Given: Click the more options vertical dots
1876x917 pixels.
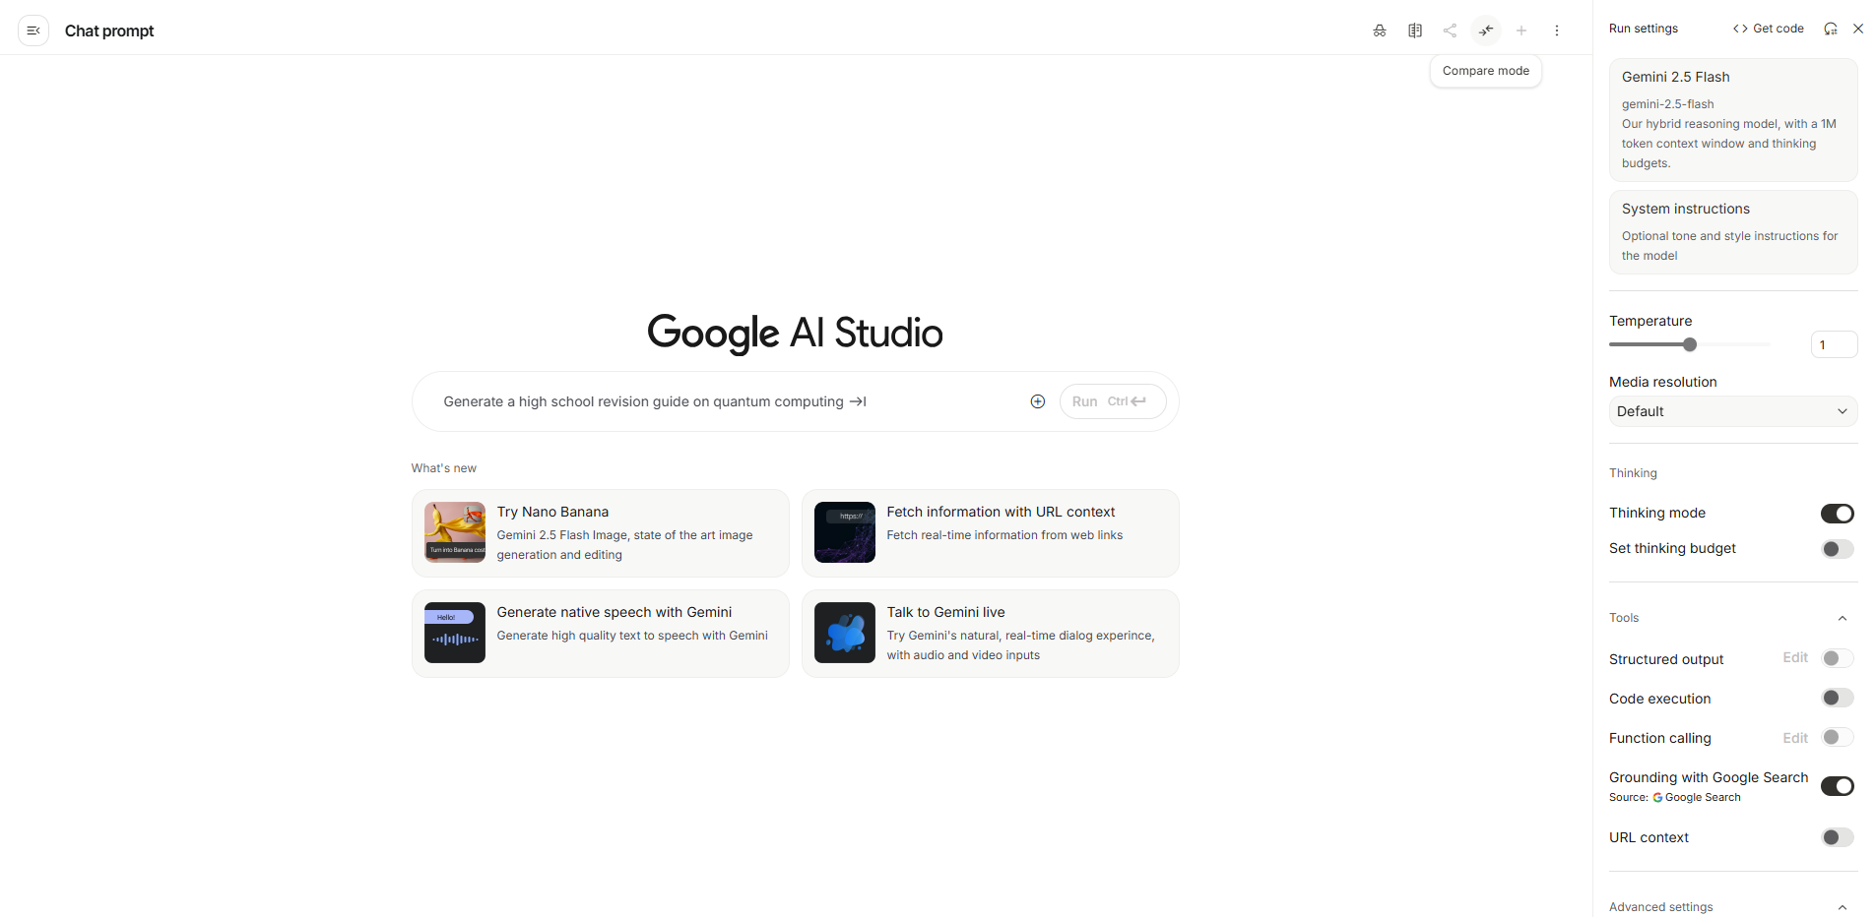Looking at the screenshot, I should tap(1556, 31).
